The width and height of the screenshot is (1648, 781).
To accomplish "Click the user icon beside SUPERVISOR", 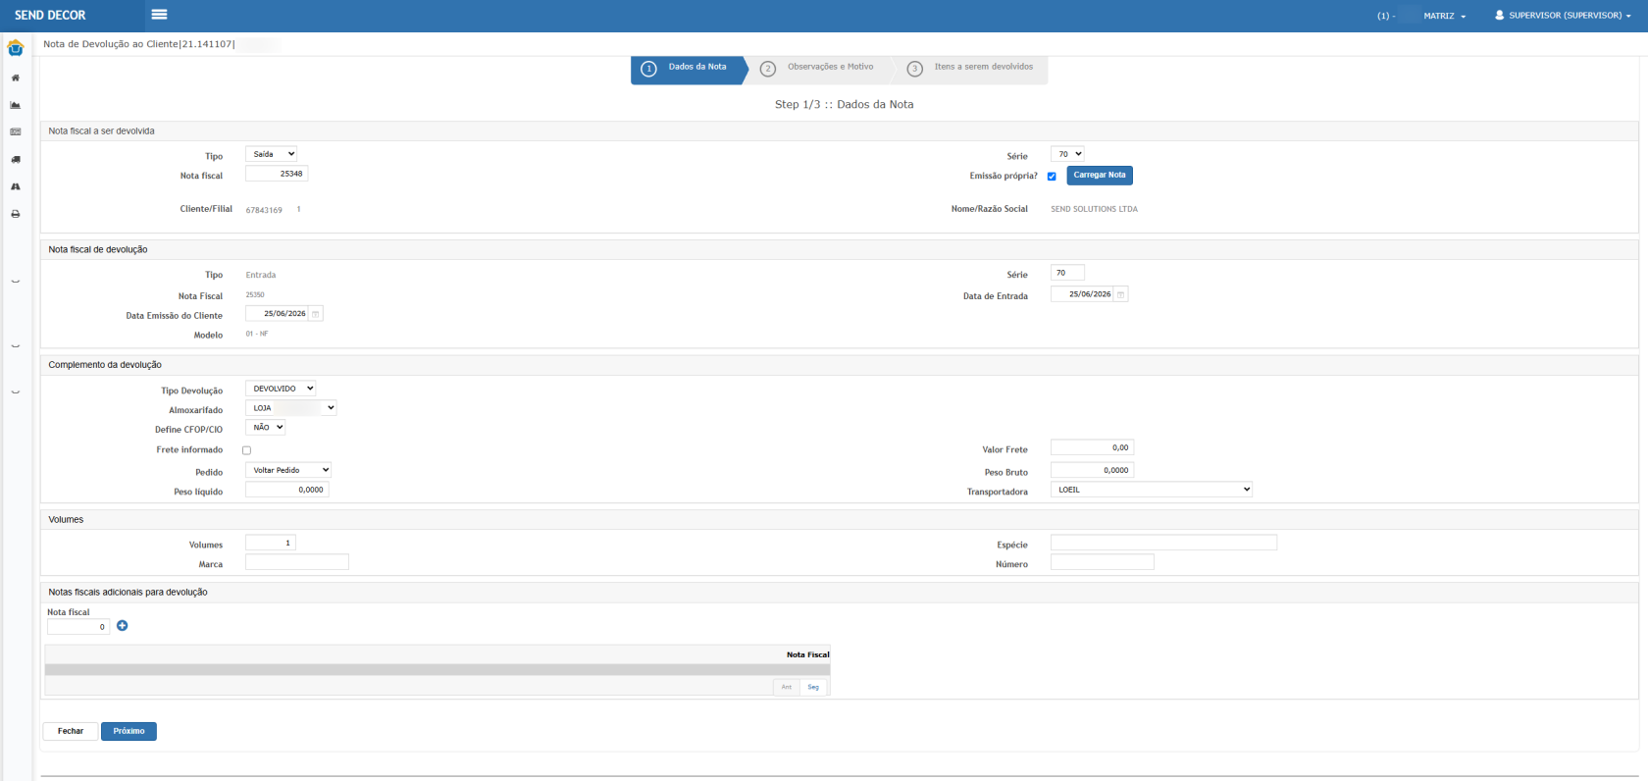I will 1499,15.
